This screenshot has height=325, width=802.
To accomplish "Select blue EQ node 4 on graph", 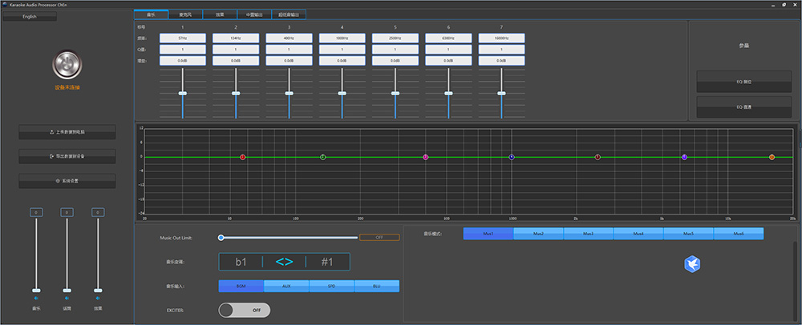I will click(x=512, y=157).
